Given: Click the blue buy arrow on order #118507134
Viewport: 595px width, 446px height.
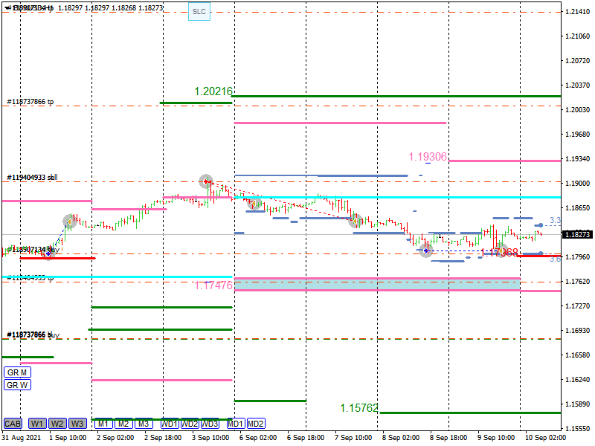Looking at the screenshot, I should coord(49,253).
